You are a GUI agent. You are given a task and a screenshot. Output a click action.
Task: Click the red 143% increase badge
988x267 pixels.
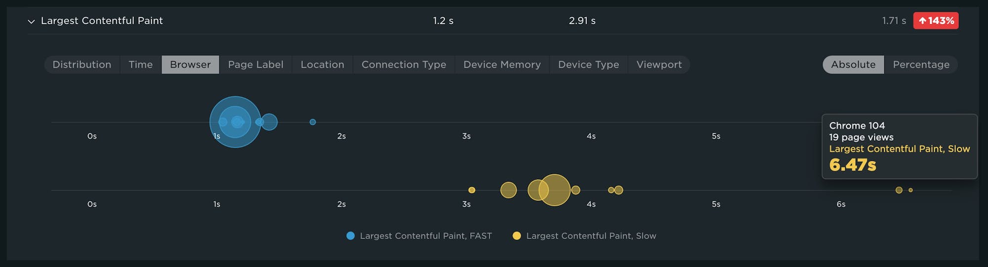pyautogui.click(x=936, y=21)
